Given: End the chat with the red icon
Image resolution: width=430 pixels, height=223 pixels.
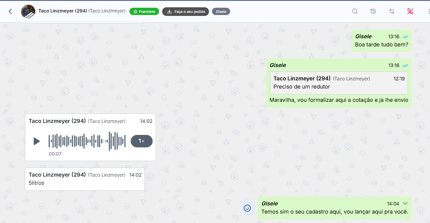Looking at the screenshot, I should click(410, 12).
